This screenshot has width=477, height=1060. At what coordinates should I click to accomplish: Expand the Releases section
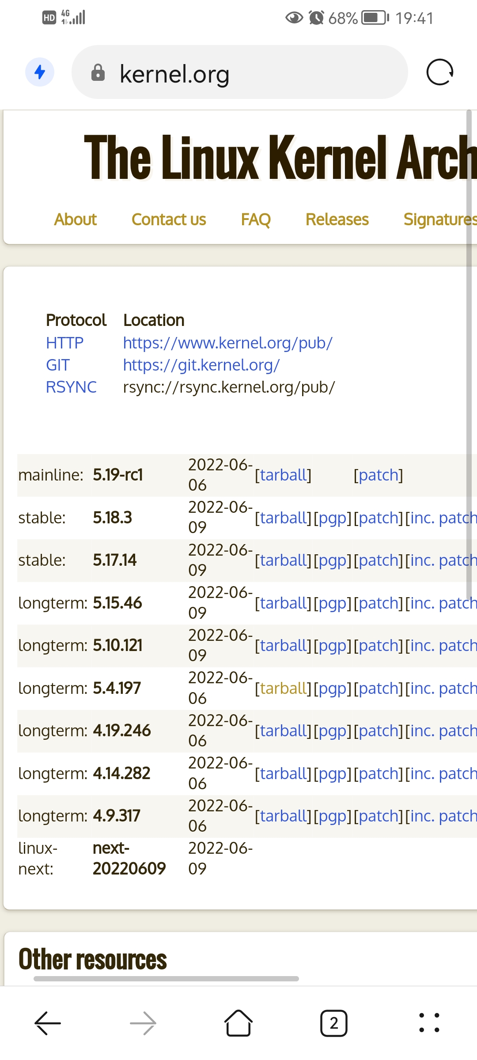(x=337, y=219)
